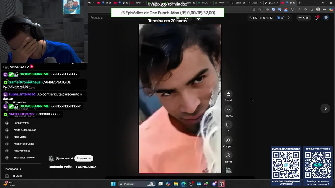Open OBS Studio from the taskbar
This screenshot has width=335, height=188.
tap(191, 184)
